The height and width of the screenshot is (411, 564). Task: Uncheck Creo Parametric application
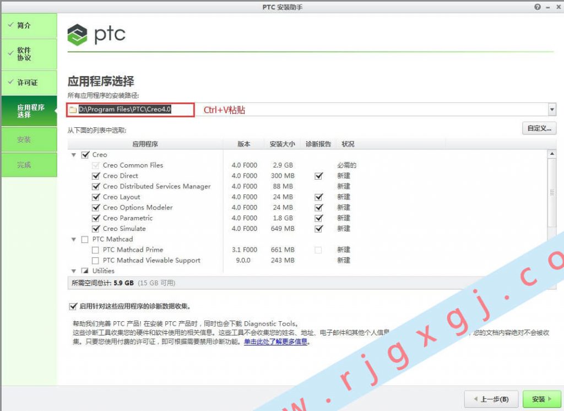tap(96, 218)
